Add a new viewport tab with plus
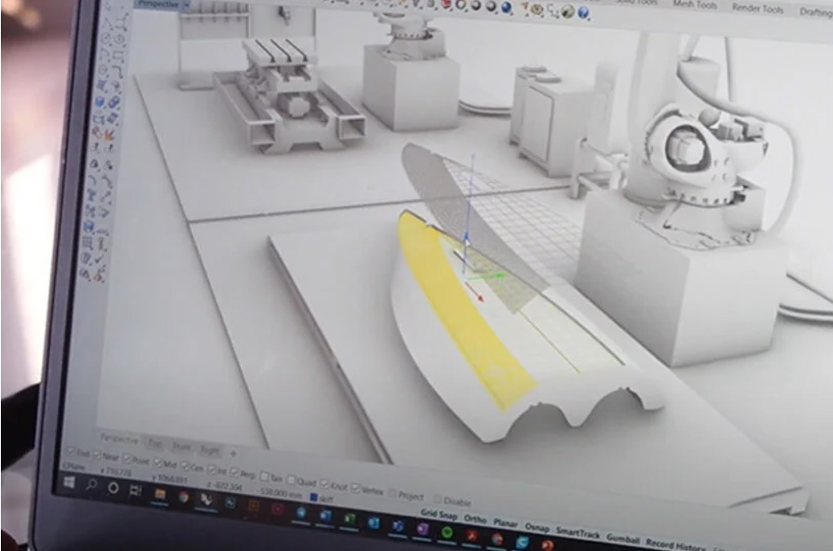Screen dimensions: 833x551 click(x=233, y=453)
